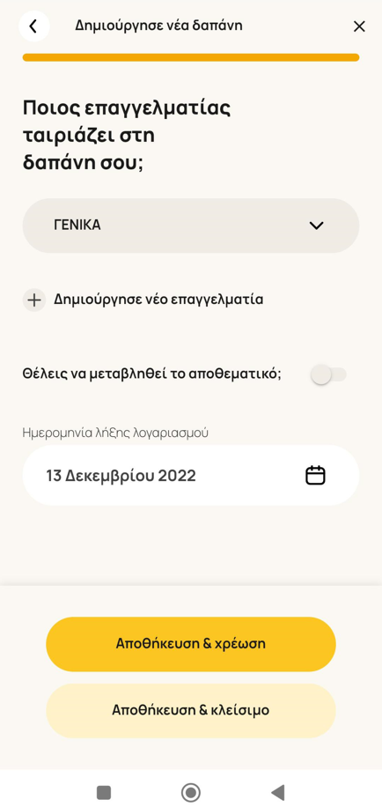This screenshot has width=382, height=807.
Task: Click the knob of the αποθεματικό switch
Action: click(320, 374)
